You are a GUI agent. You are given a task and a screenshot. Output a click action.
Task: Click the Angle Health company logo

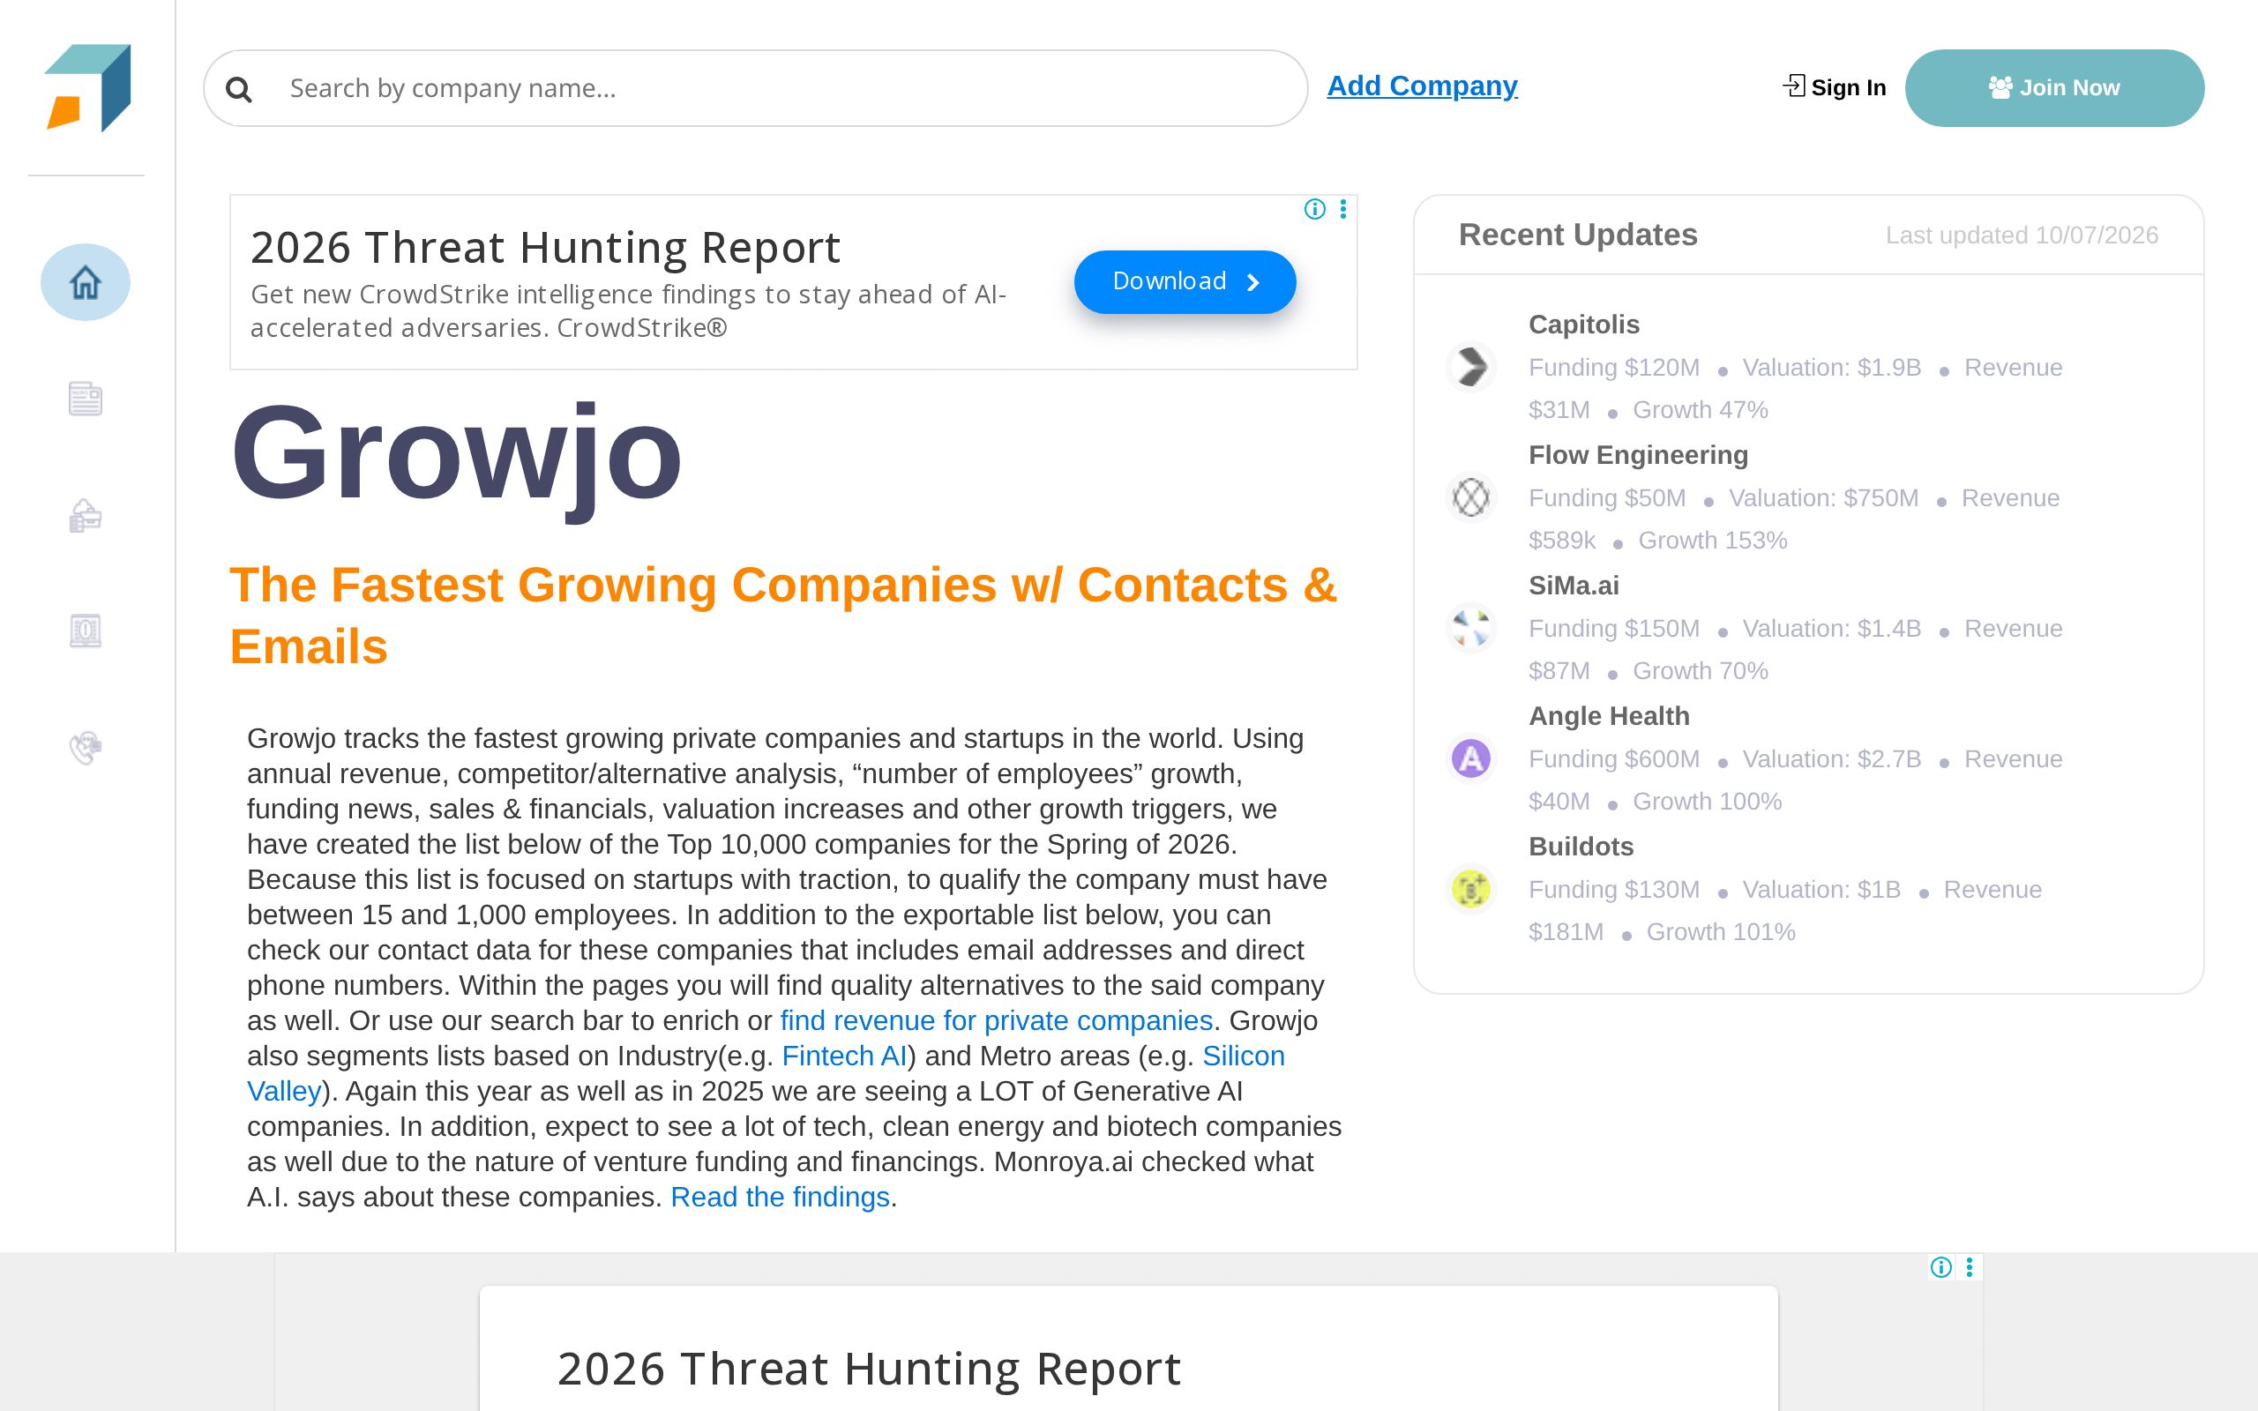coord(1471,758)
